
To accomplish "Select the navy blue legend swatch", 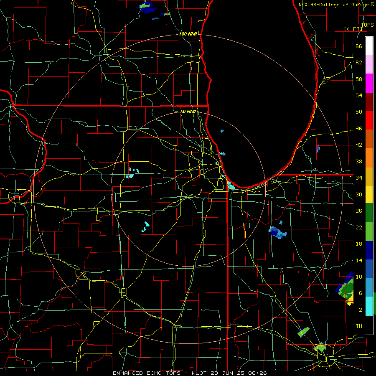I will point(369,250).
